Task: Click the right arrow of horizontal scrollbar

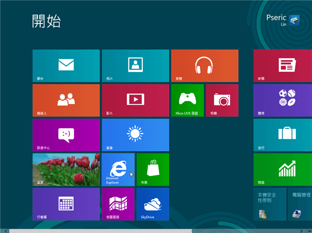Action: (x=301, y=231)
